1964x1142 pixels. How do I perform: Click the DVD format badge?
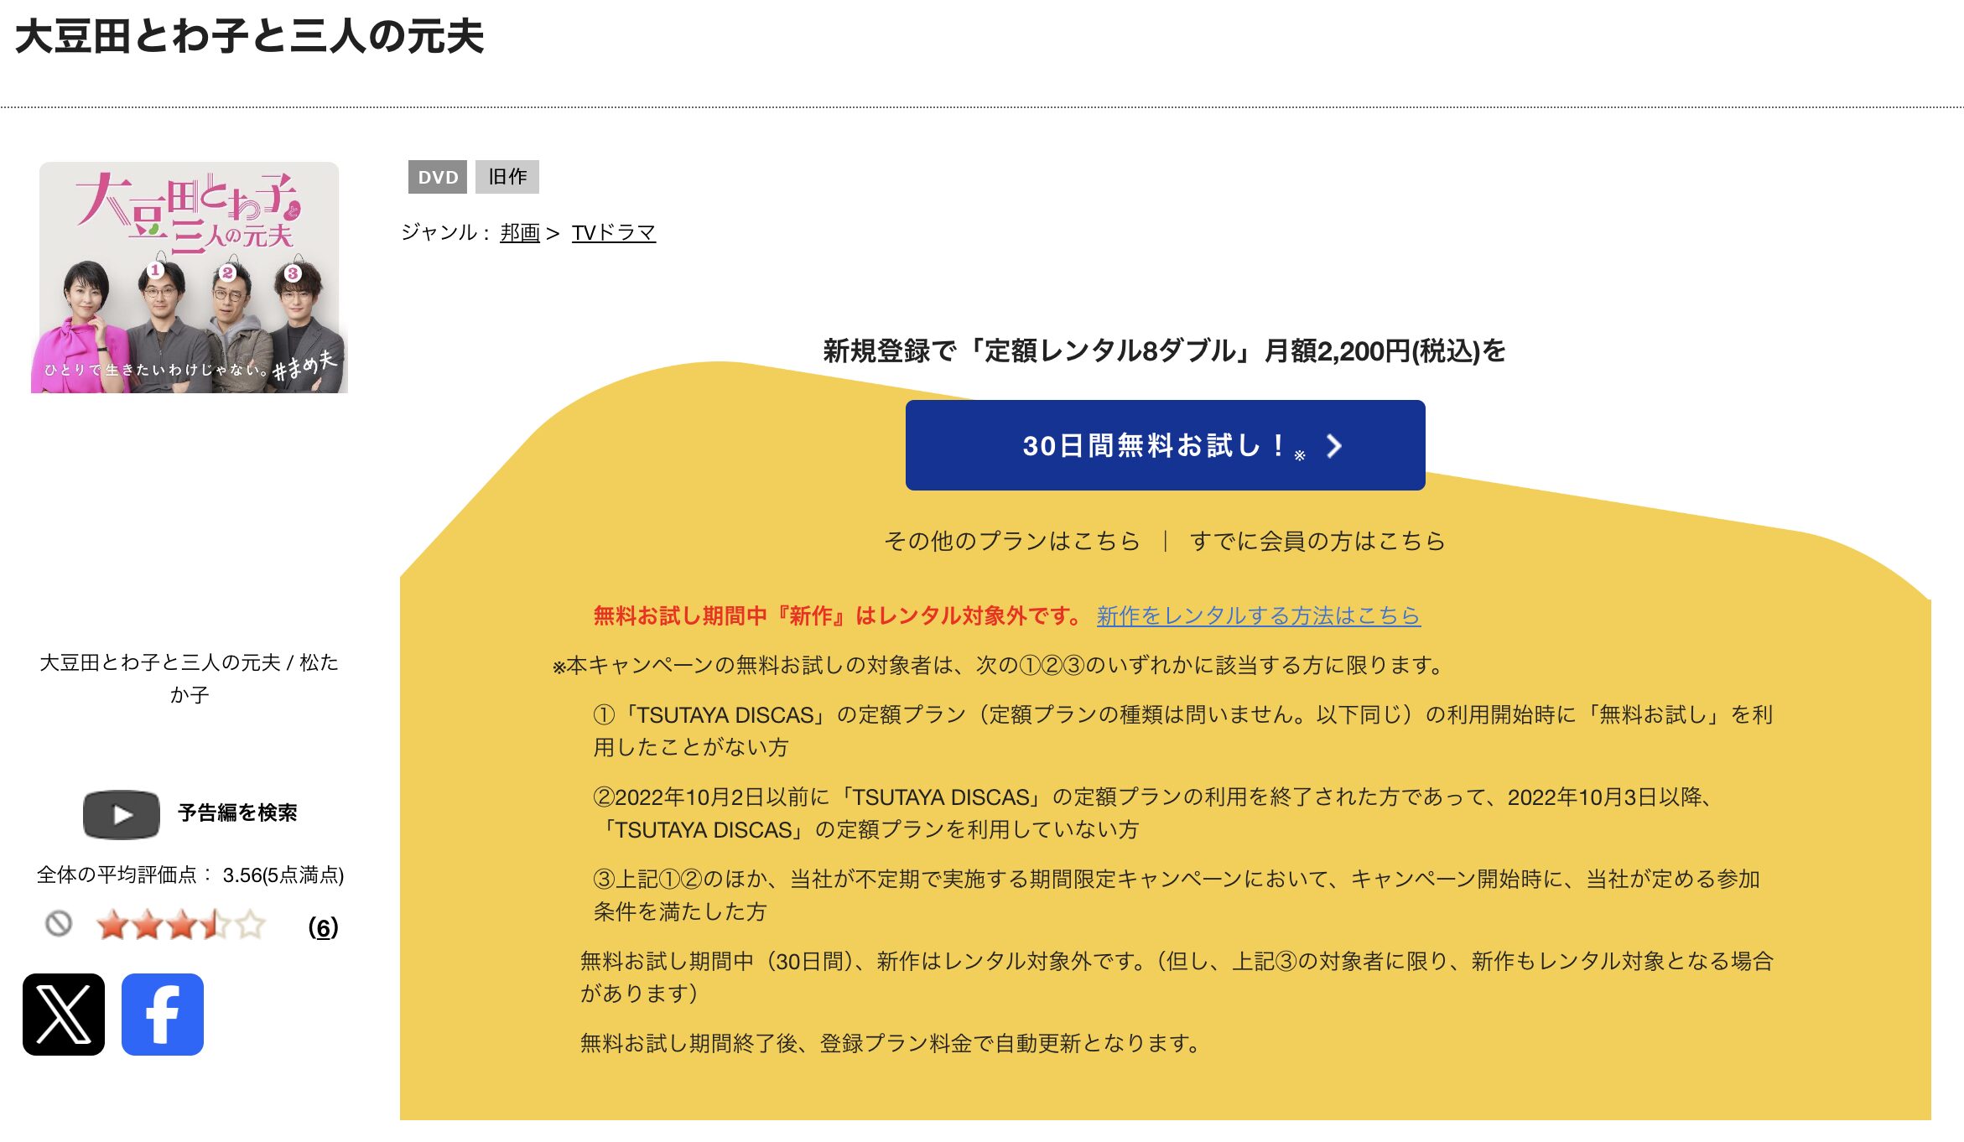(x=438, y=177)
